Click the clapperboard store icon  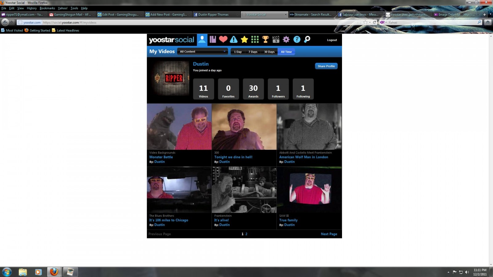276,39
